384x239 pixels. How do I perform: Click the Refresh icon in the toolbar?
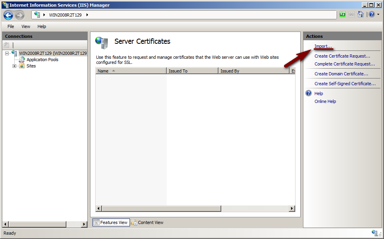click(342, 14)
